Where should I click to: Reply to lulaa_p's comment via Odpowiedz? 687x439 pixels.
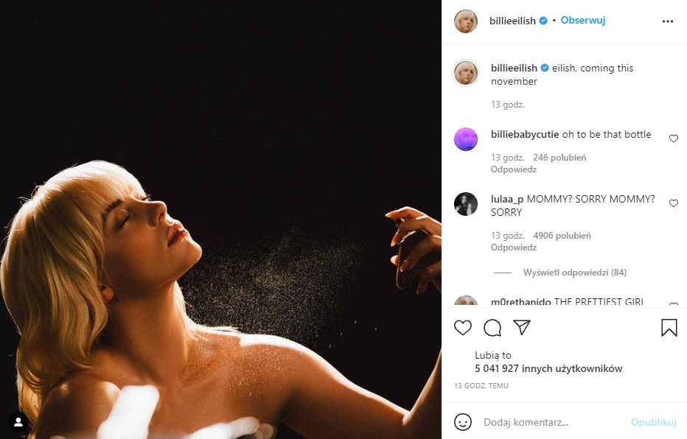tap(513, 247)
